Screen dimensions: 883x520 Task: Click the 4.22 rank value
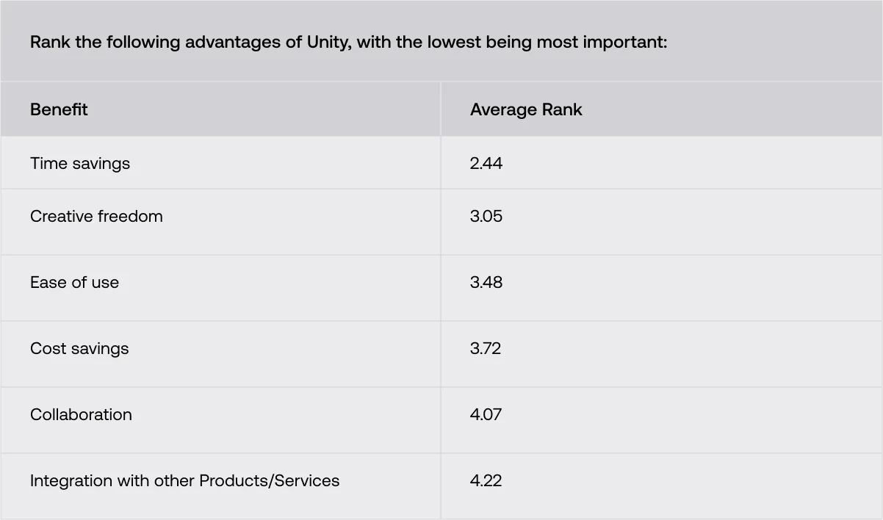click(x=486, y=480)
